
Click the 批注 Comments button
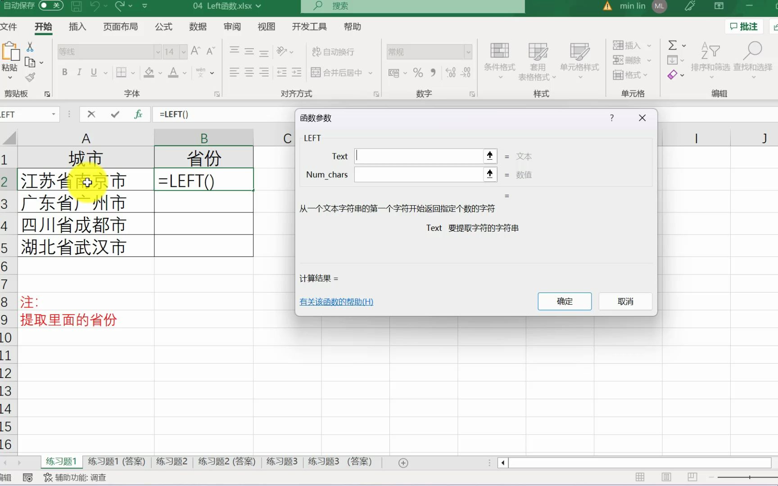tap(744, 27)
